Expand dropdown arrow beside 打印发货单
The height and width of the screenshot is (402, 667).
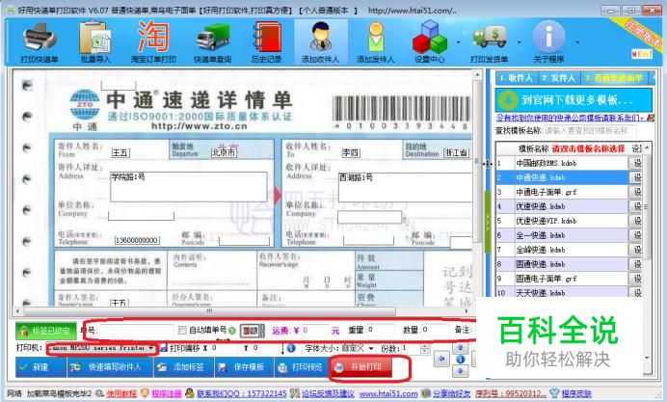(x=519, y=42)
